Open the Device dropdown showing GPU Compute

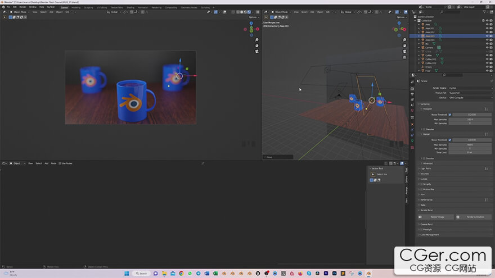click(470, 98)
